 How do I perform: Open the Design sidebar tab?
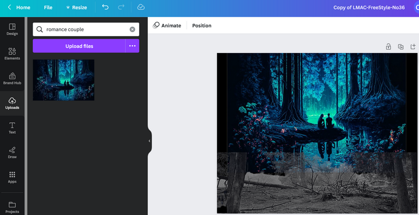13,29
